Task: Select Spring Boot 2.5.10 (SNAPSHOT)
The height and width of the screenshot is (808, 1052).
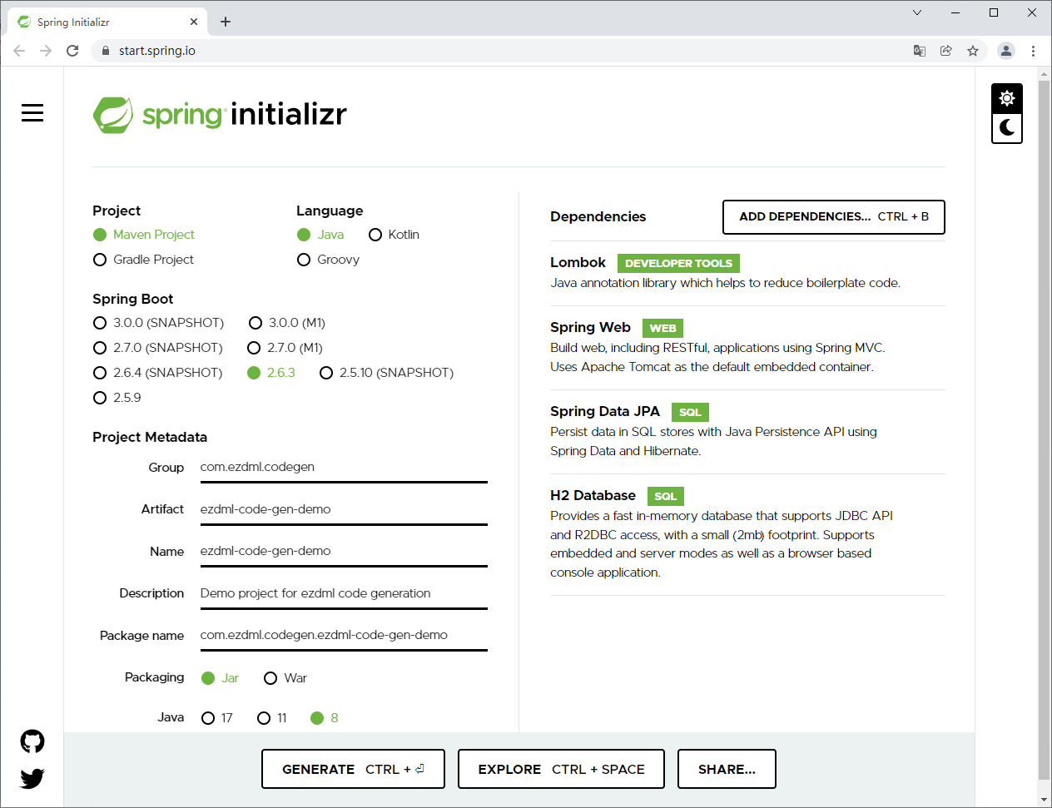Action: [x=387, y=373]
